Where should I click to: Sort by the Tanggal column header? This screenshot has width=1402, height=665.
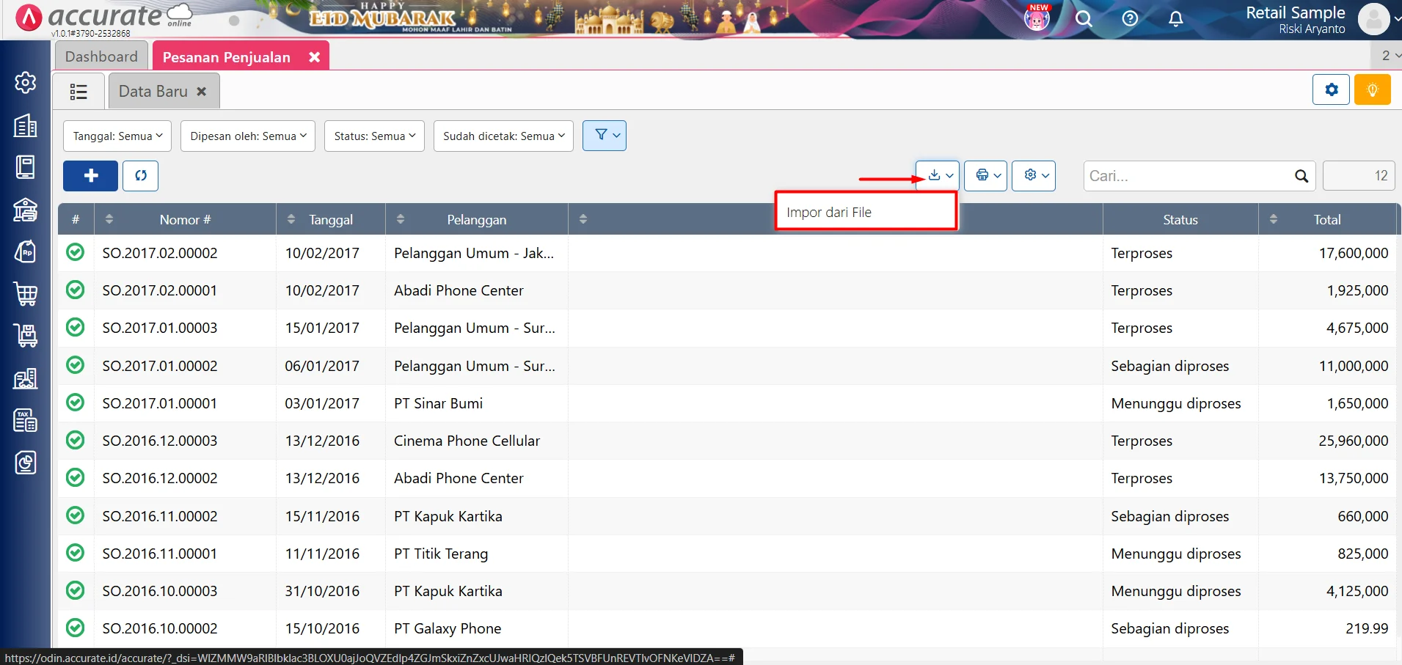point(331,219)
